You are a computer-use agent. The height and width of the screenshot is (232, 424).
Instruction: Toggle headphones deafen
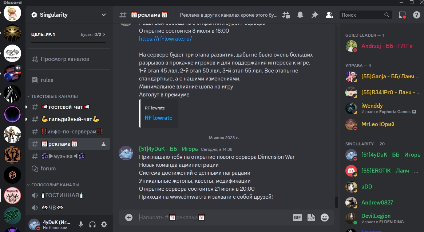point(92,224)
